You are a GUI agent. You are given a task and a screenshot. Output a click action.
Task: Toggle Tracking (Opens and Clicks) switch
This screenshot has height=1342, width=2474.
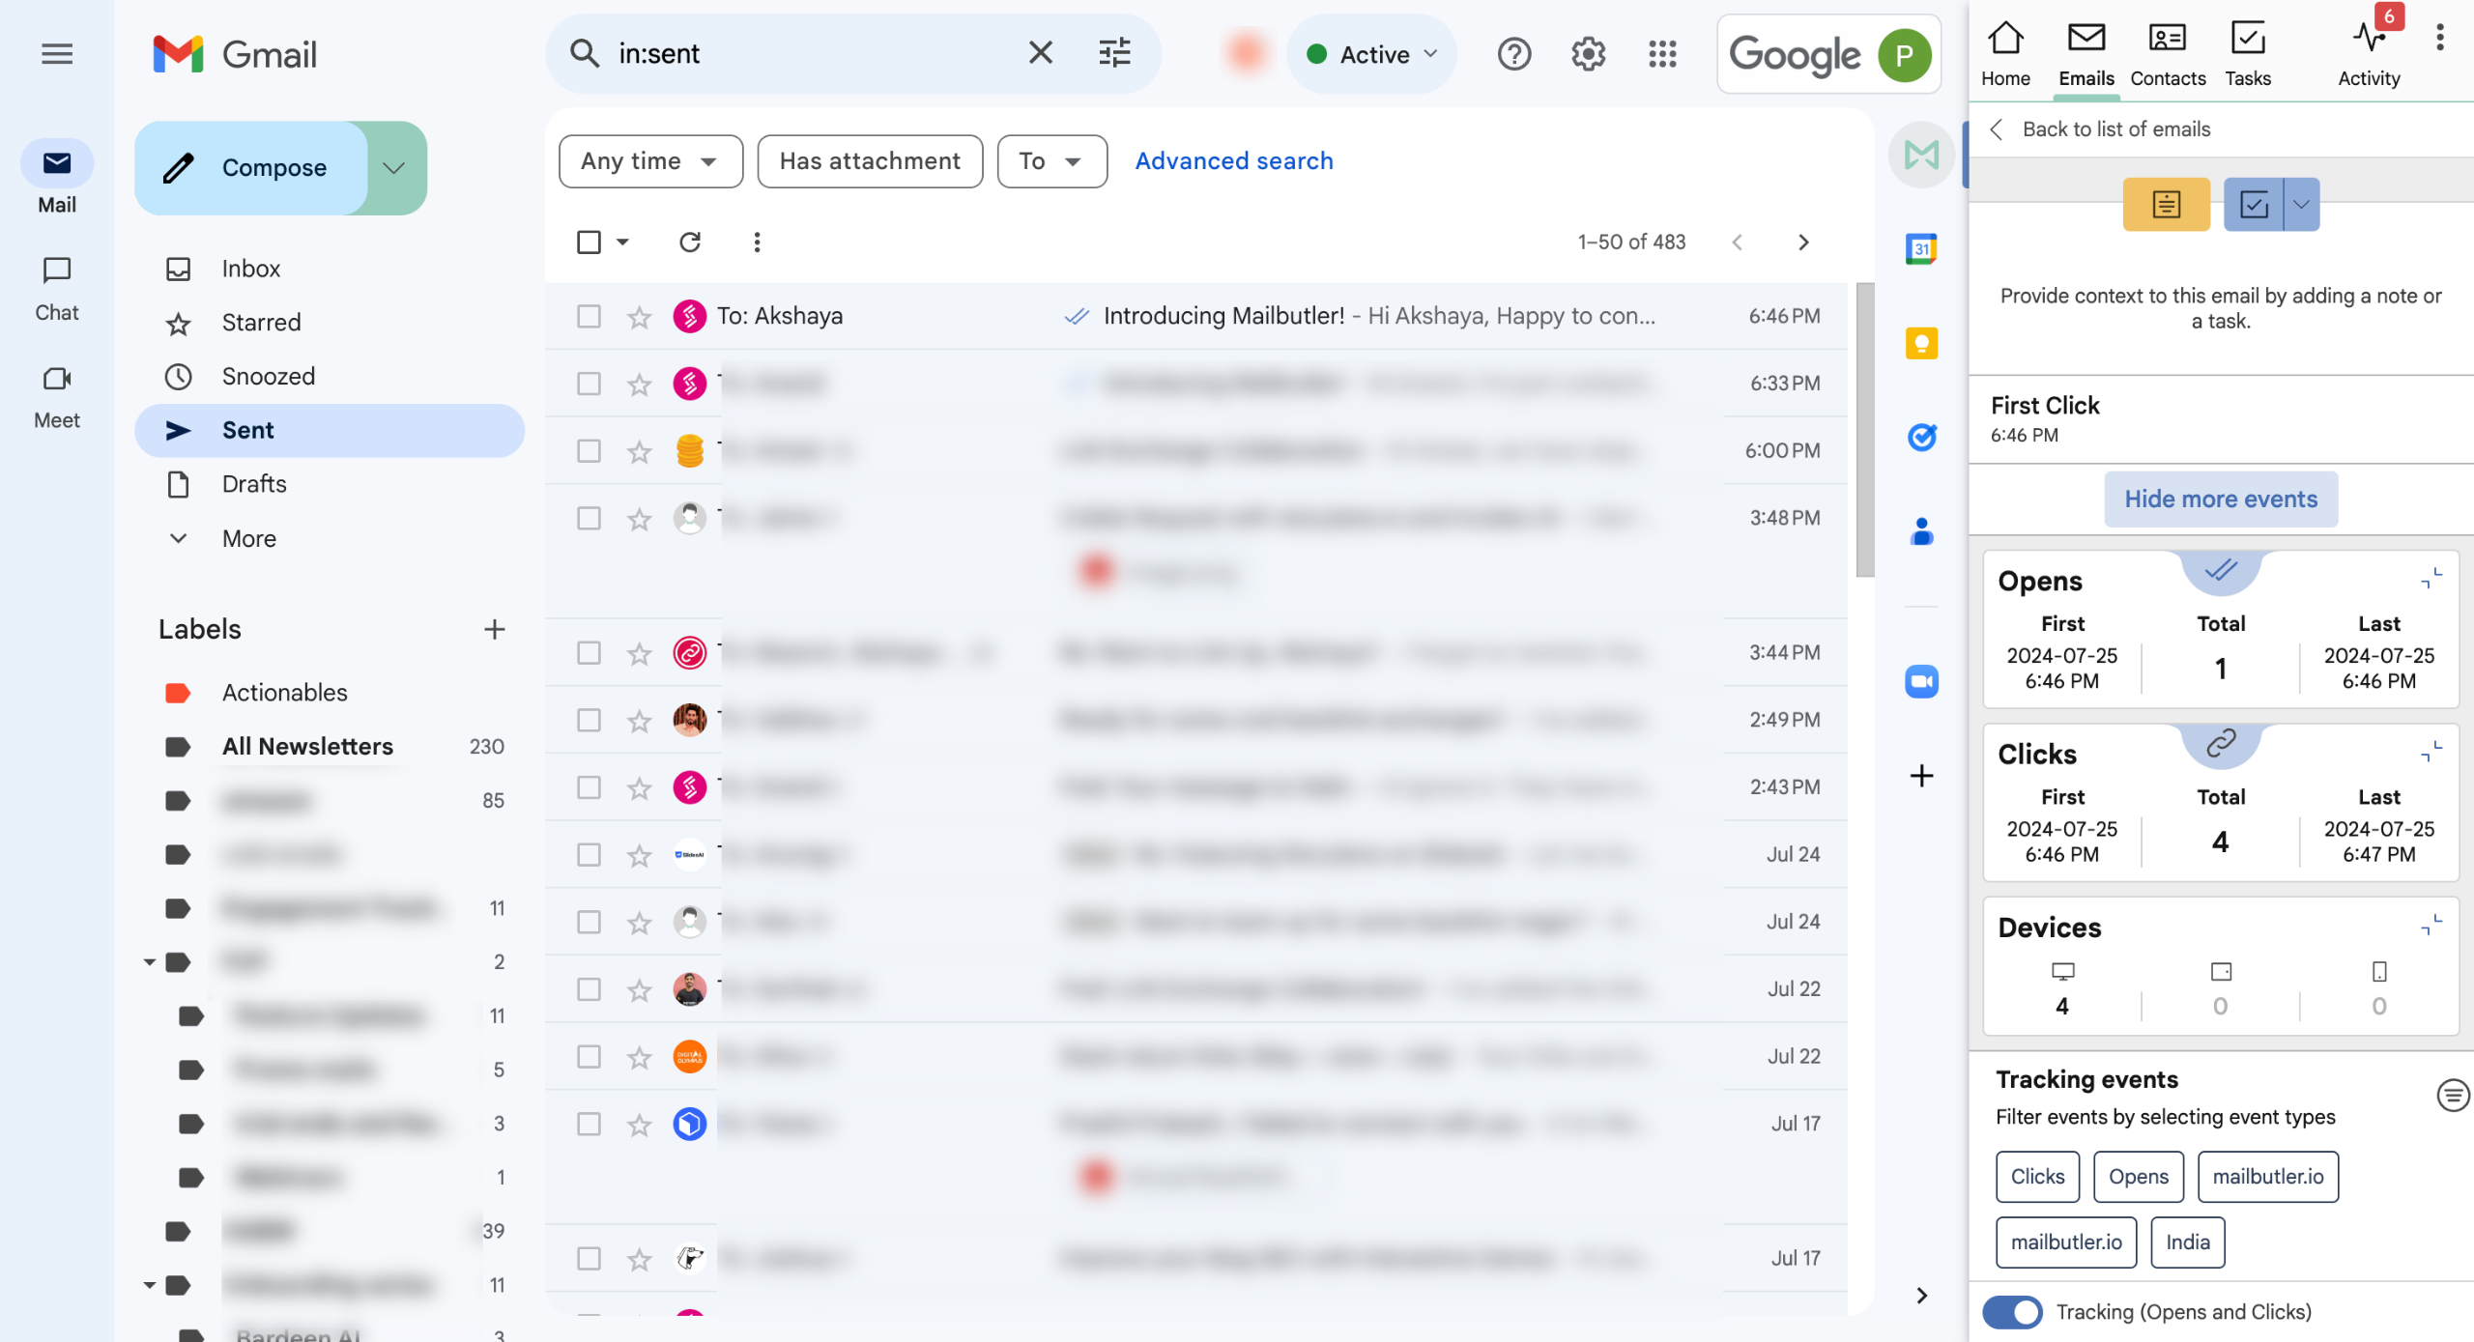pos(2011,1311)
